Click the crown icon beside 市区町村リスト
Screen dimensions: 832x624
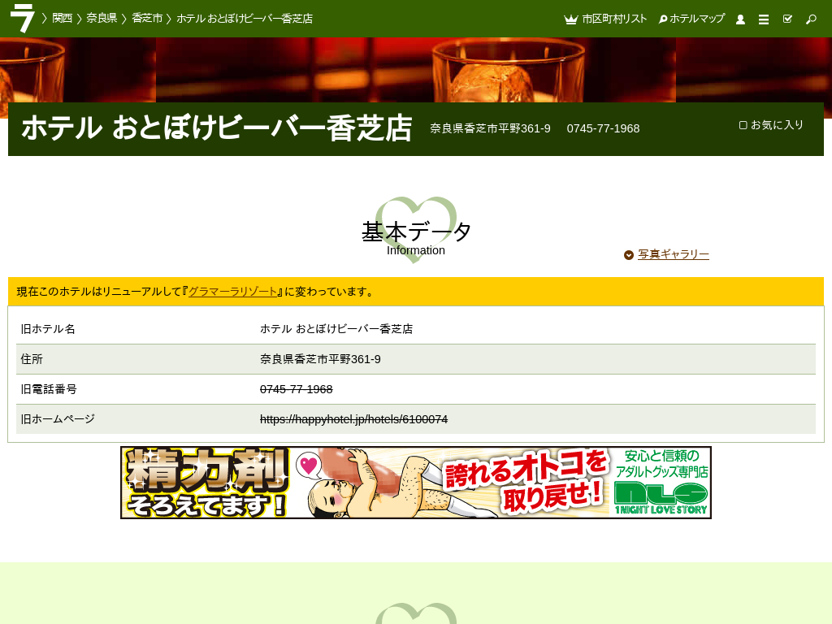(x=571, y=19)
